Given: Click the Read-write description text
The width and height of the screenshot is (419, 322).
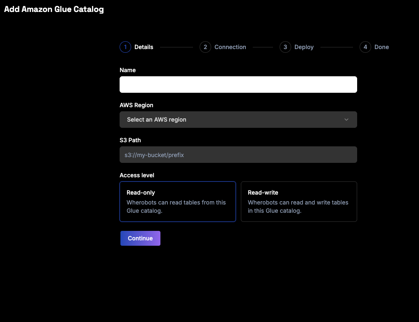Looking at the screenshot, I should pos(298,207).
